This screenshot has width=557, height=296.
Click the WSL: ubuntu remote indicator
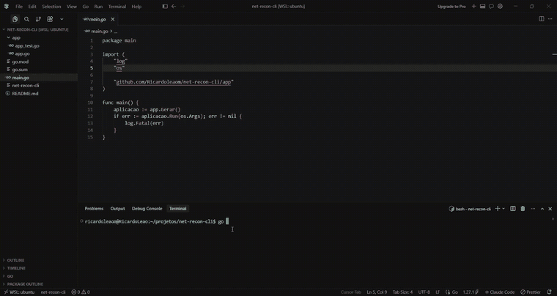[19, 292]
